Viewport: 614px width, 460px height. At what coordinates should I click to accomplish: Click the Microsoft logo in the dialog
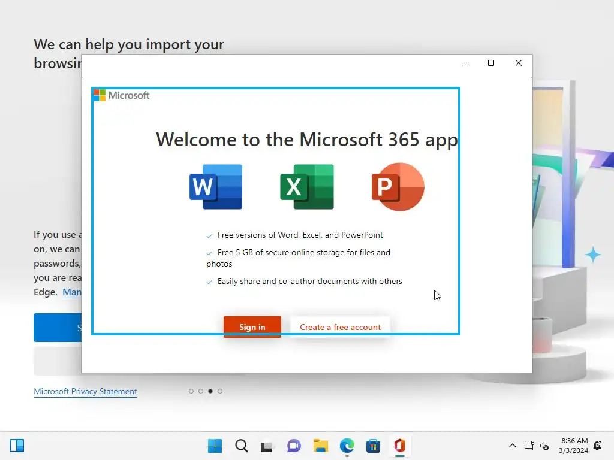[x=121, y=95]
